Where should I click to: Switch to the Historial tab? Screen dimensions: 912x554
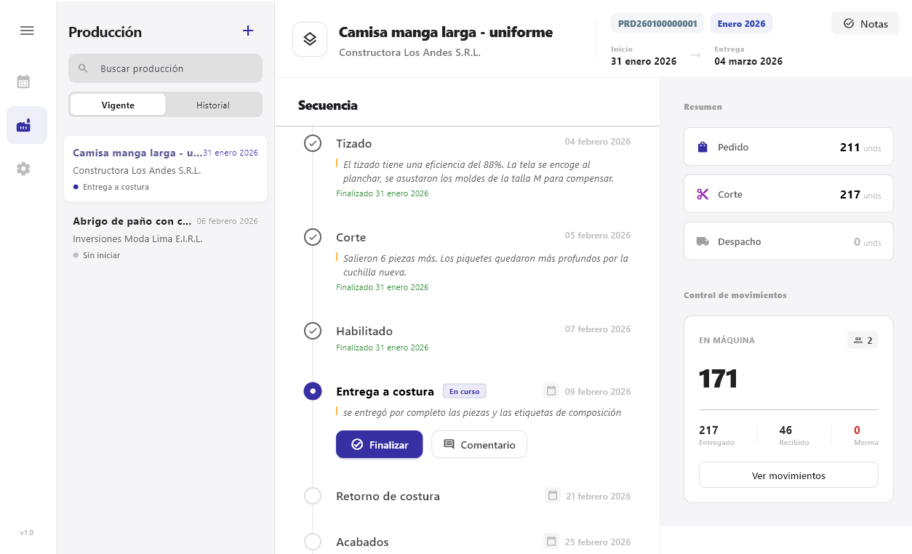coord(212,105)
